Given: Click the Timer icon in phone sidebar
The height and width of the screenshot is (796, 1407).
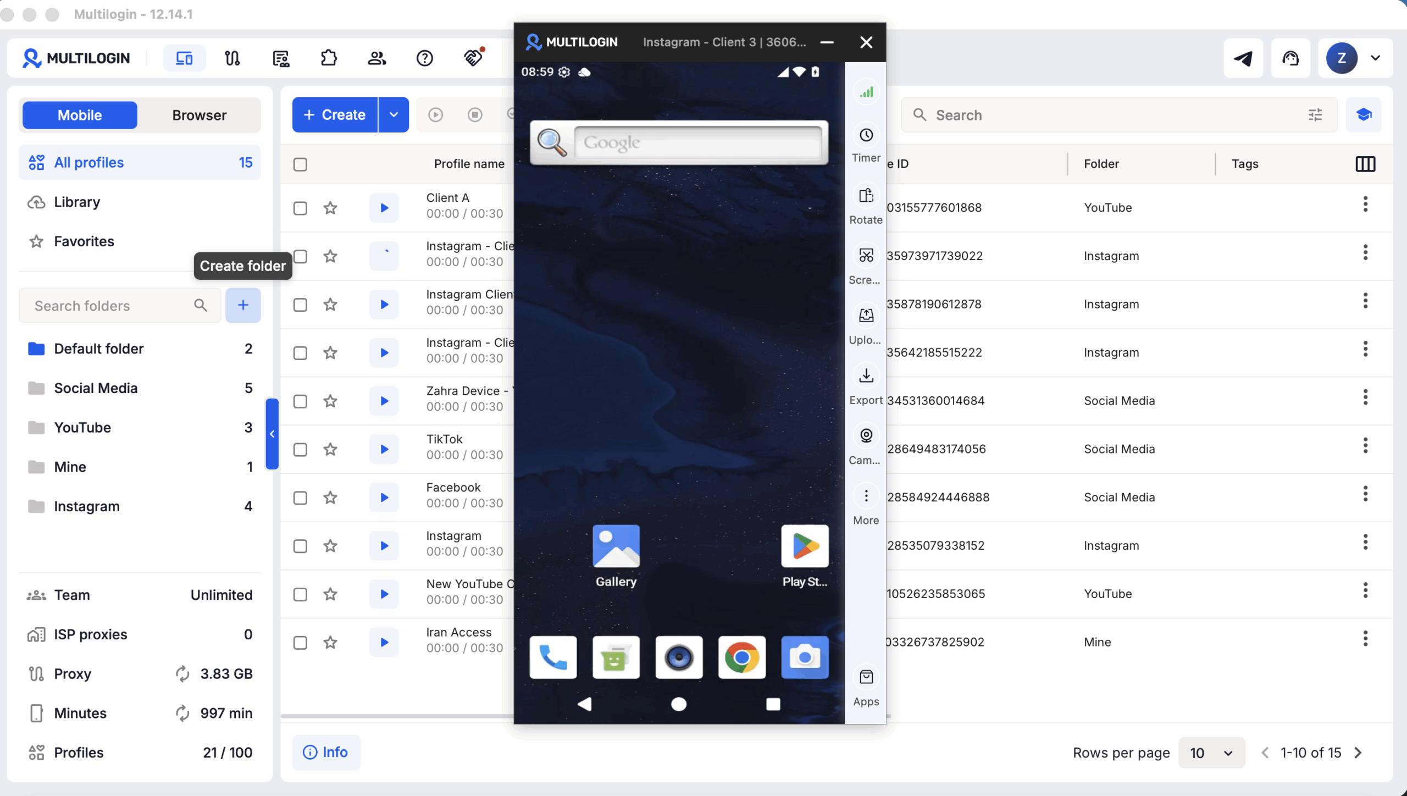Looking at the screenshot, I should pyautogui.click(x=866, y=135).
